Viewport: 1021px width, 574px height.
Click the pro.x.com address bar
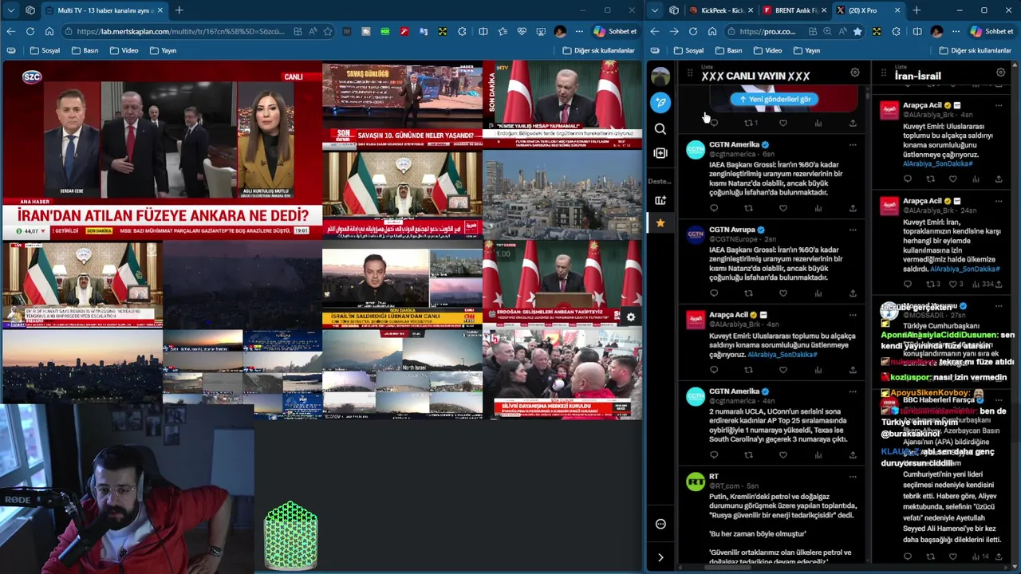click(767, 31)
